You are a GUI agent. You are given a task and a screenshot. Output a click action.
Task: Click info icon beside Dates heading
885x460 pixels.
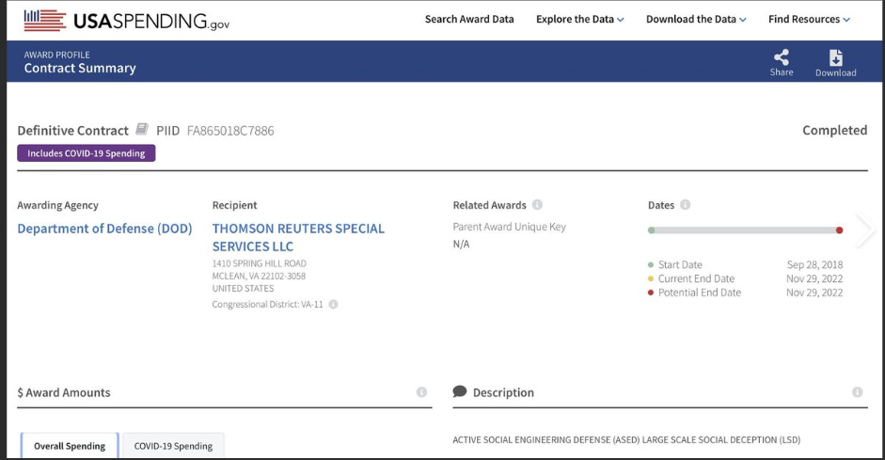click(x=686, y=205)
